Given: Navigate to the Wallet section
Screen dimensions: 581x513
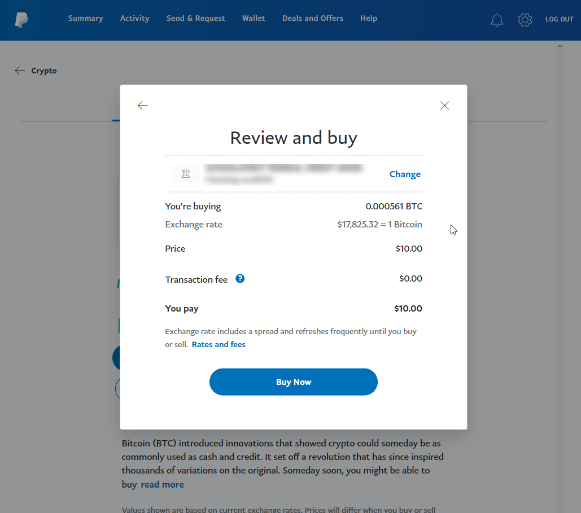Looking at the screenshot, I should (x=254, y=18).
